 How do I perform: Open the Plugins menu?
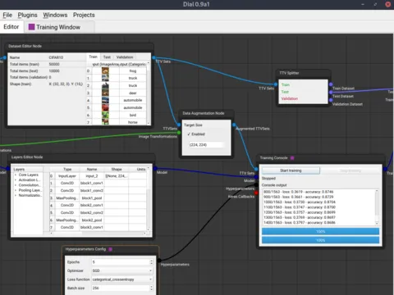tap(27, 15)
